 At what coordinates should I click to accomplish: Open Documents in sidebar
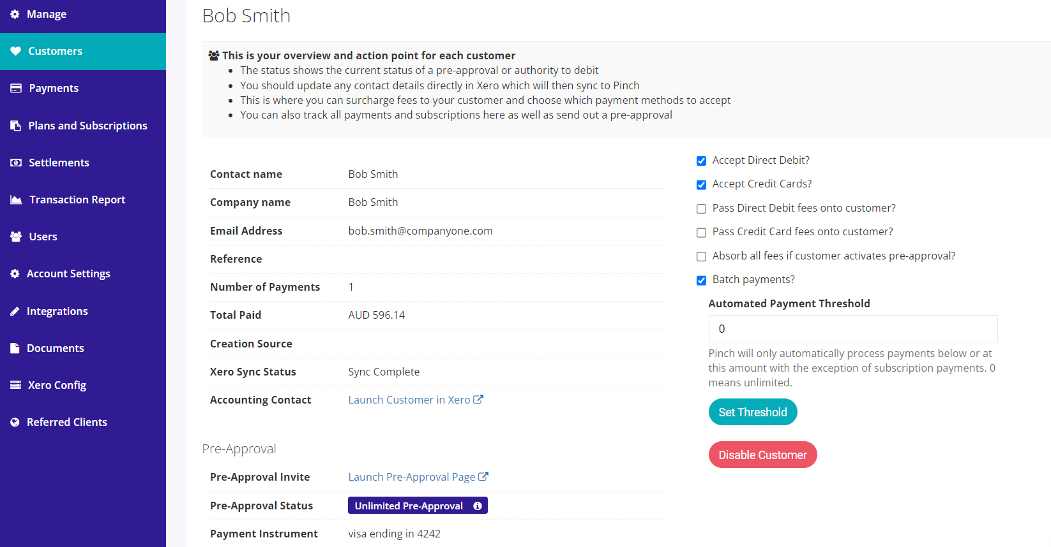[x=83, y=348]
